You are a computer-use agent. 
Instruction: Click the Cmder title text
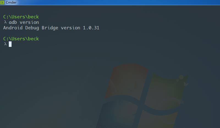click(11, 2)
